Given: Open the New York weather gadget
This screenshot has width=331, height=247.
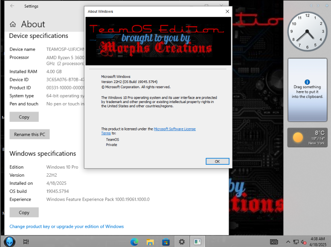Looking at the screenshot, I should click(308, 138).
